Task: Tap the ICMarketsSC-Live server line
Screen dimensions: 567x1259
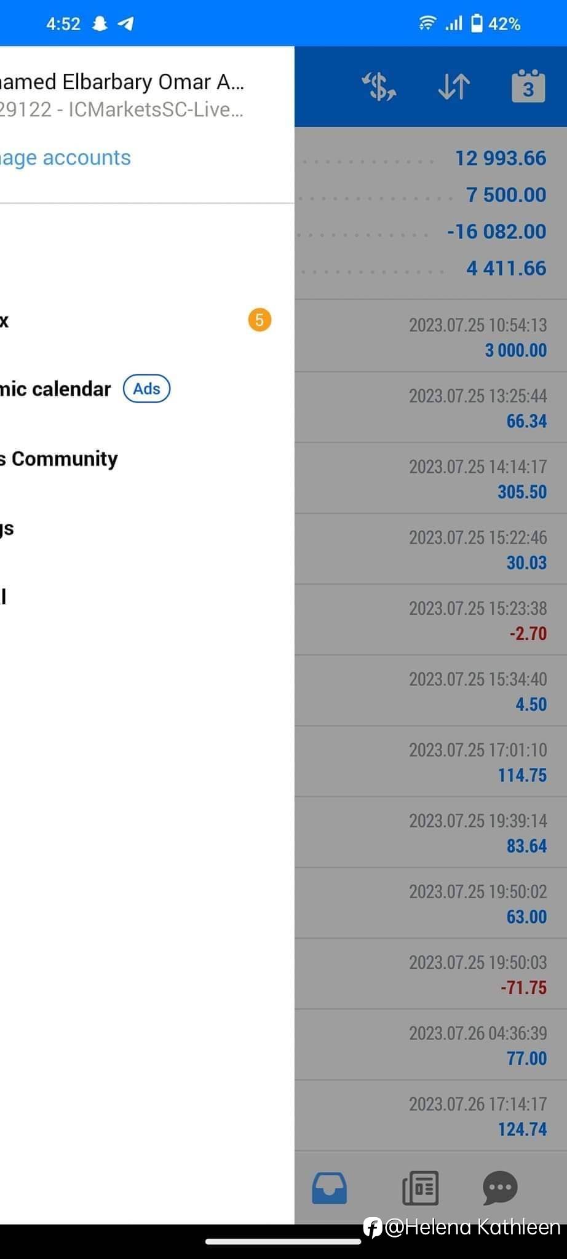Action: (x=122, y=109)
